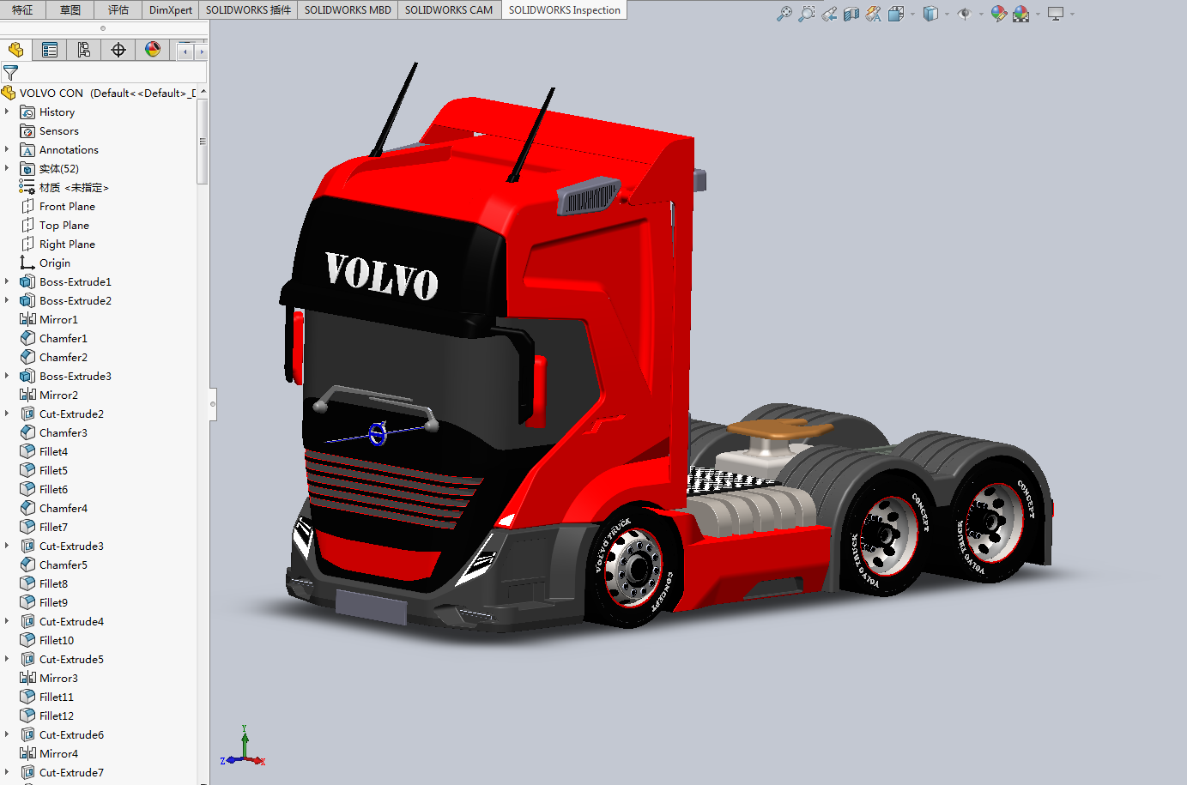This screenshot has width=1187, height=785.
Task: Click the Hide/Show Items eye icon
Action: pos(965,14)
